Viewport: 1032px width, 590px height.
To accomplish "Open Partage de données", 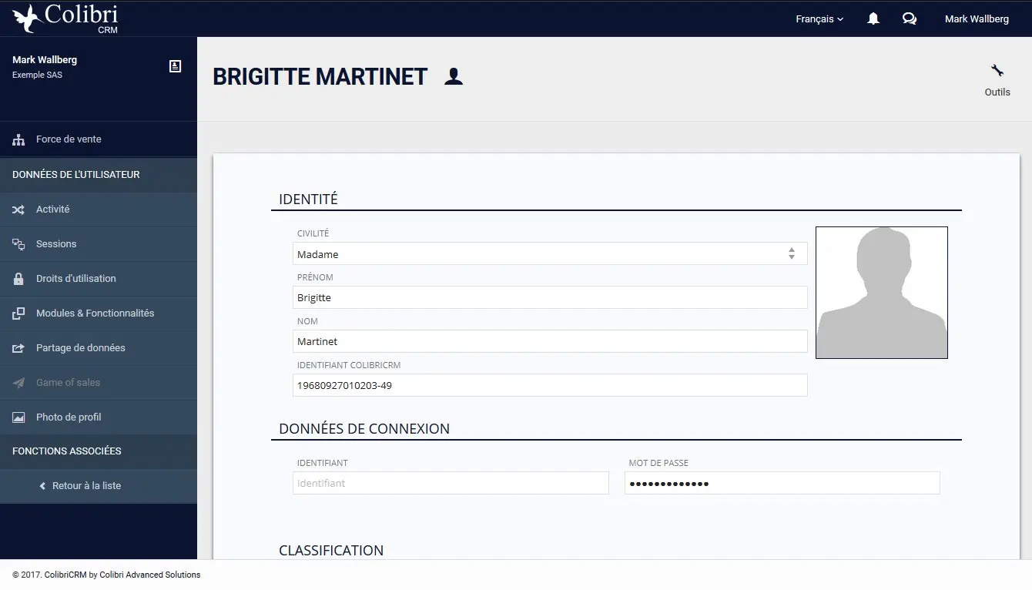I will tap(99, 348).
